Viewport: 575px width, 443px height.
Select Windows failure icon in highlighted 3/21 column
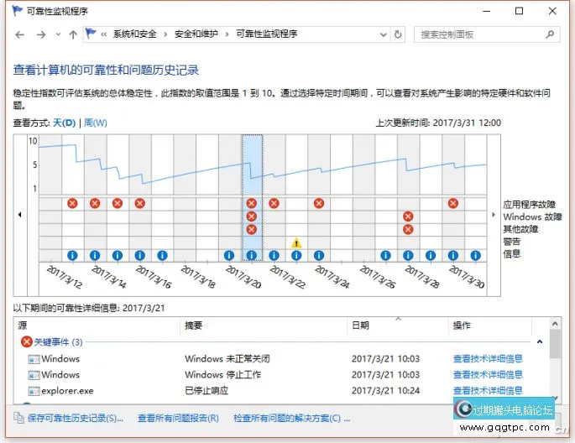pos(252,216)
